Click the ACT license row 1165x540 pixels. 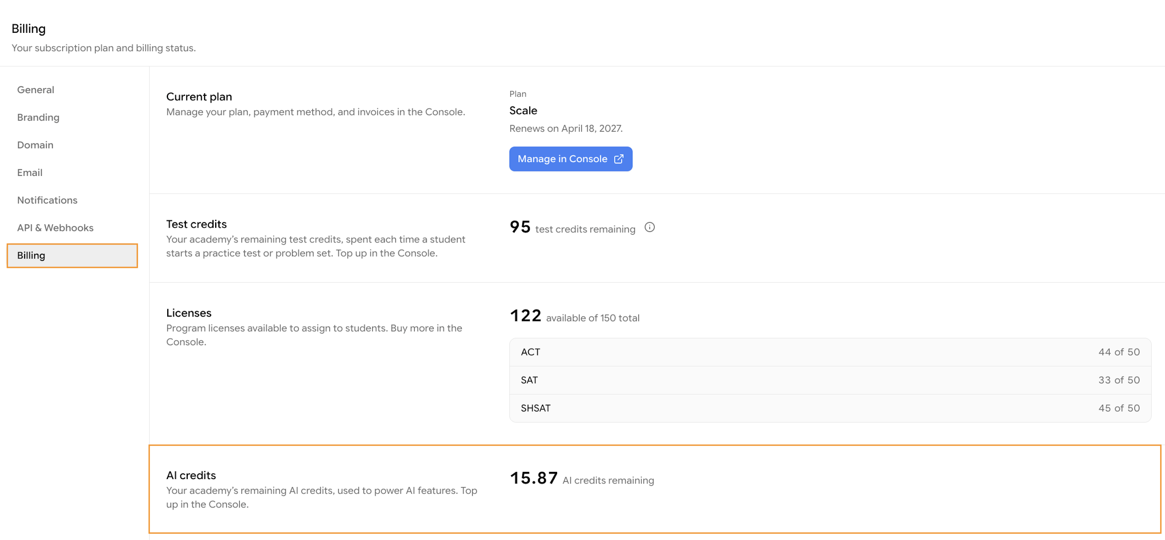[x=830, y=352]
